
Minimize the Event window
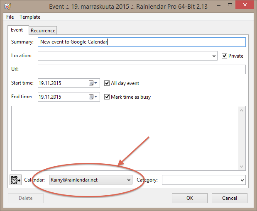pyautogui.click(x=219, y=6)
